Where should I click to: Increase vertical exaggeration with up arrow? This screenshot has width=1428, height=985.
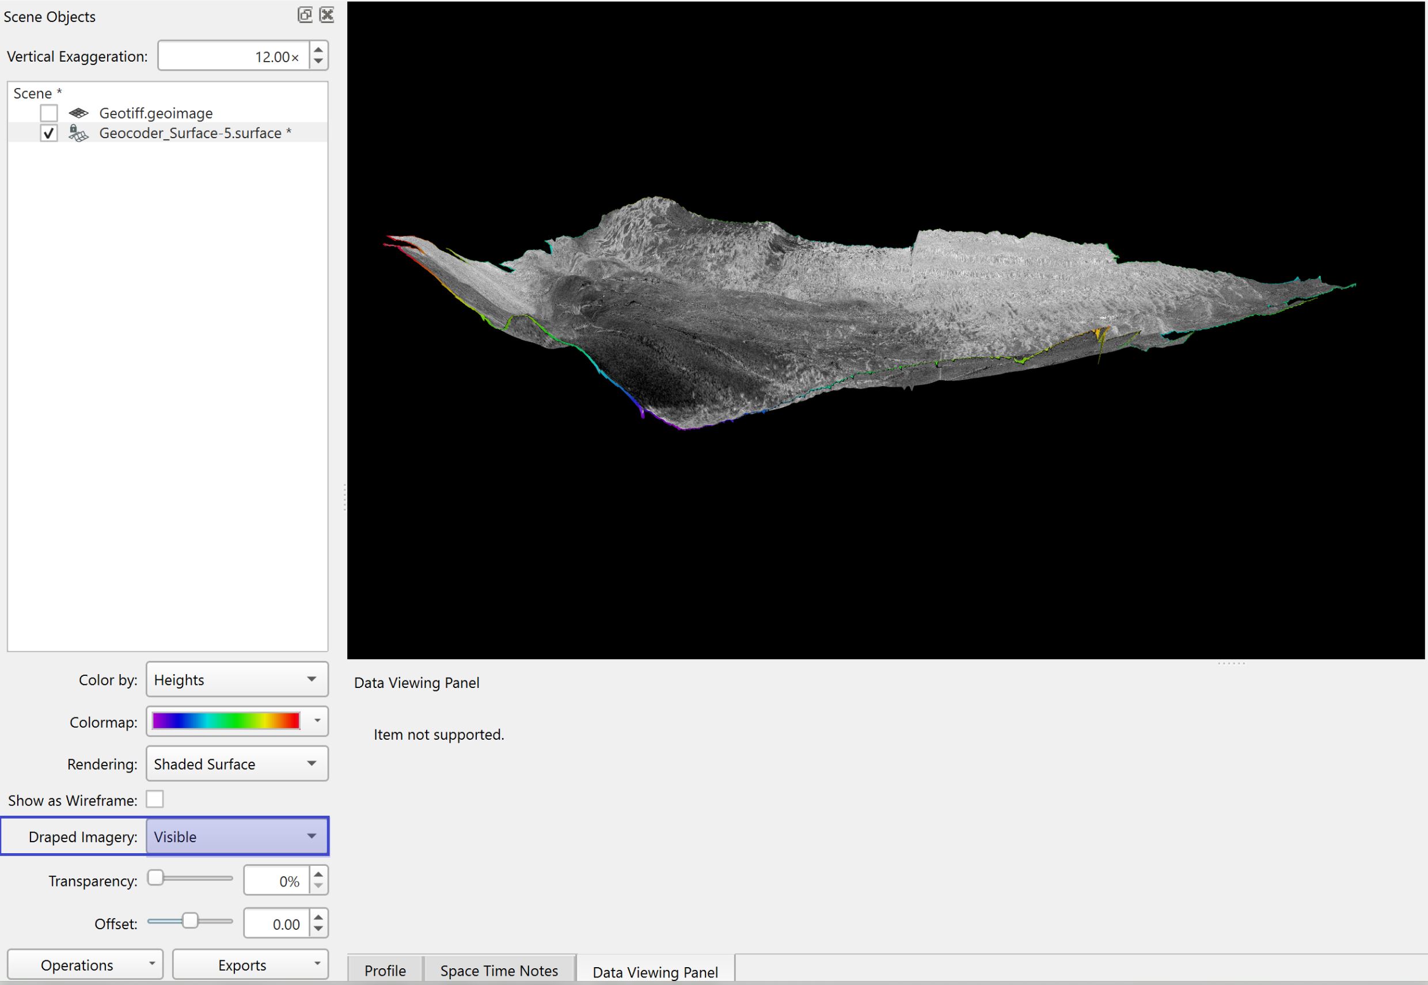318,50
